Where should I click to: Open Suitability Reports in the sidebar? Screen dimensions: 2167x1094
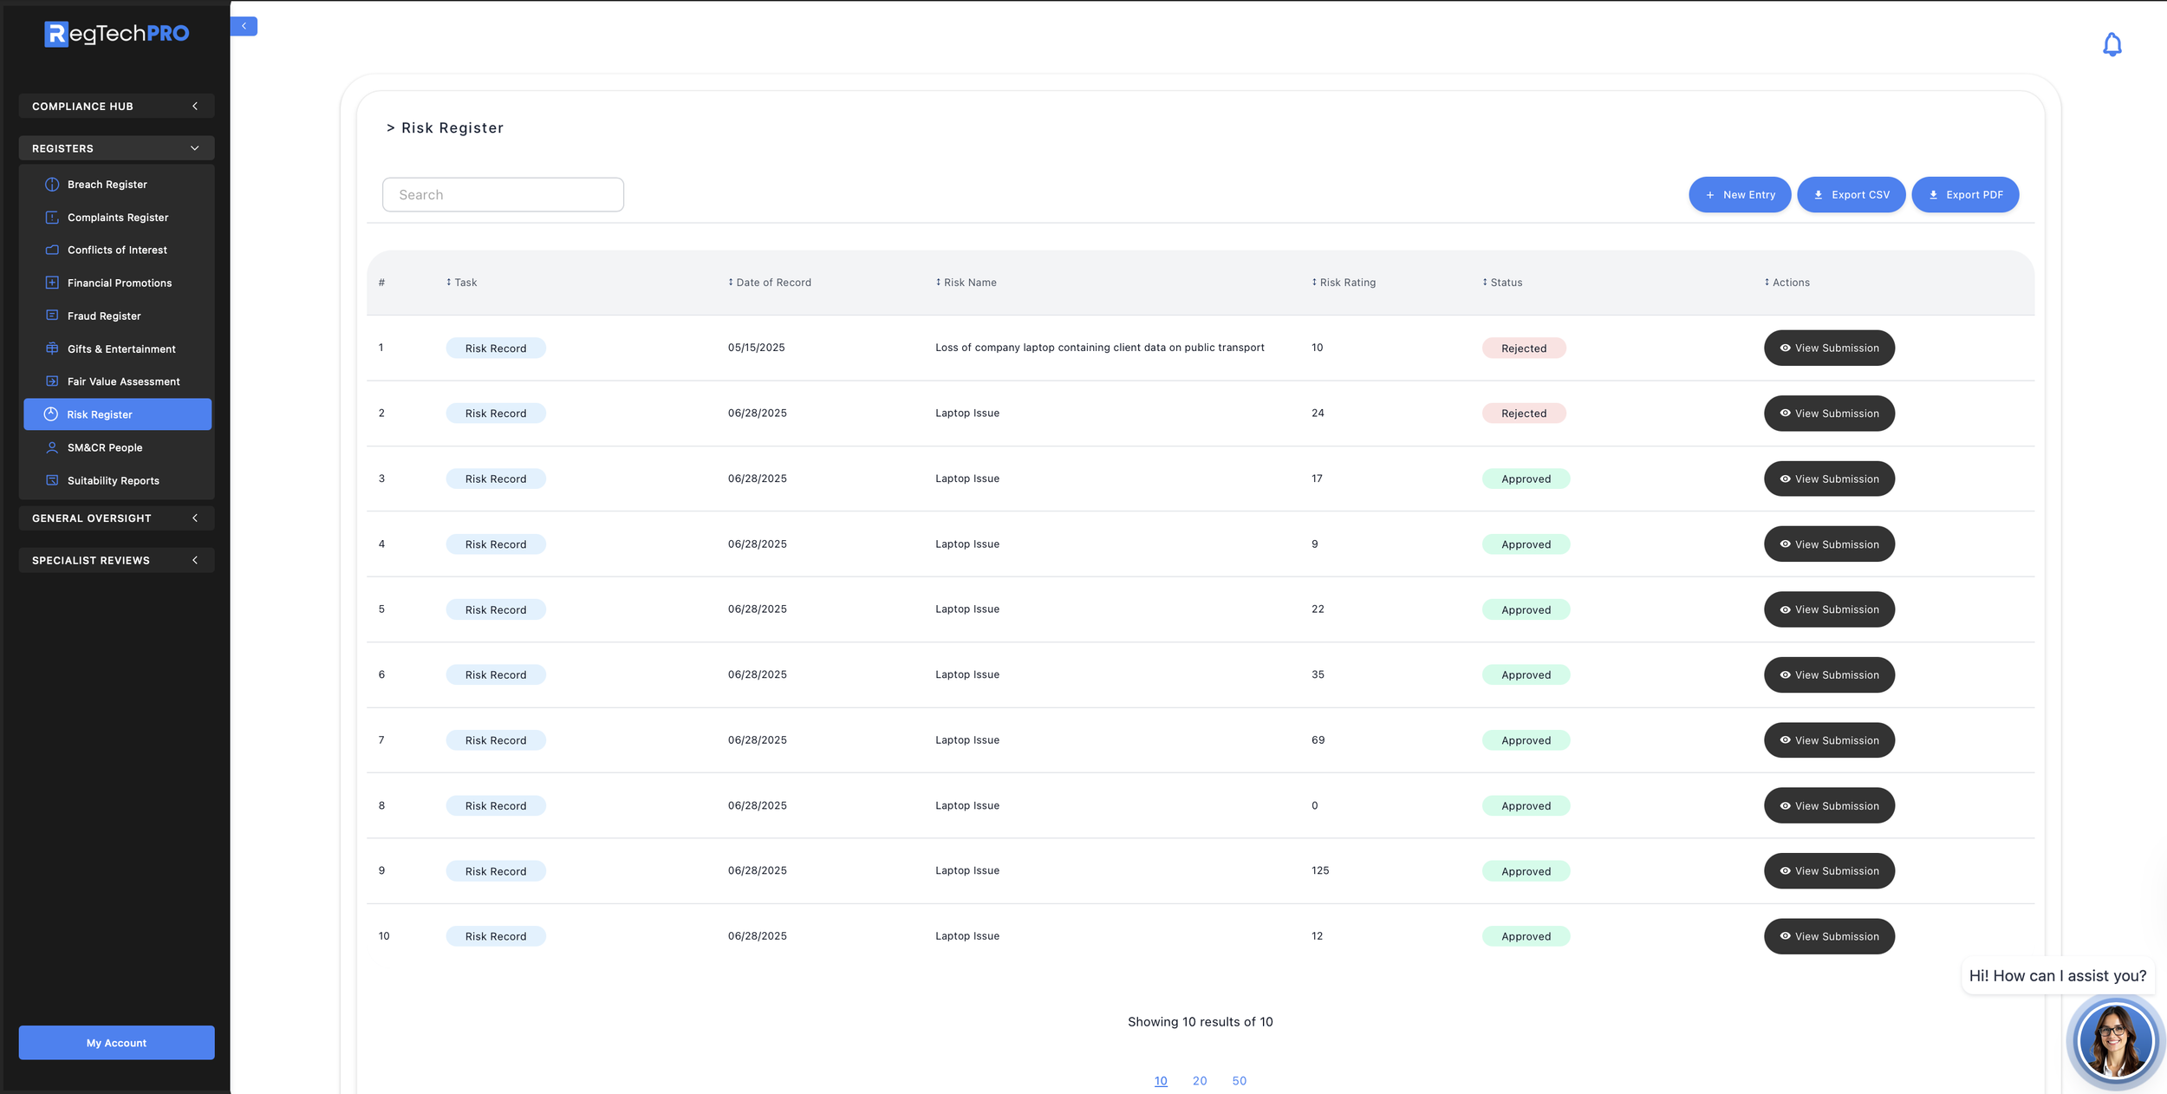tap(113, 480)
